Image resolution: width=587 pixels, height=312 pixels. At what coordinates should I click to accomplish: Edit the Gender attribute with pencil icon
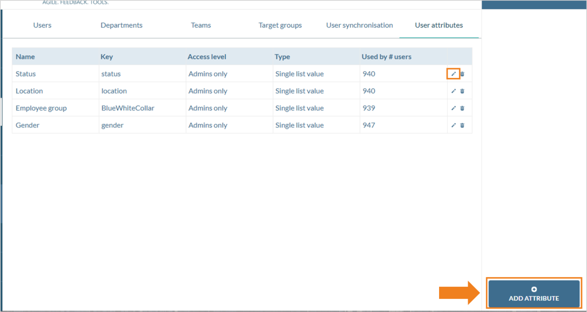(453, 125)
